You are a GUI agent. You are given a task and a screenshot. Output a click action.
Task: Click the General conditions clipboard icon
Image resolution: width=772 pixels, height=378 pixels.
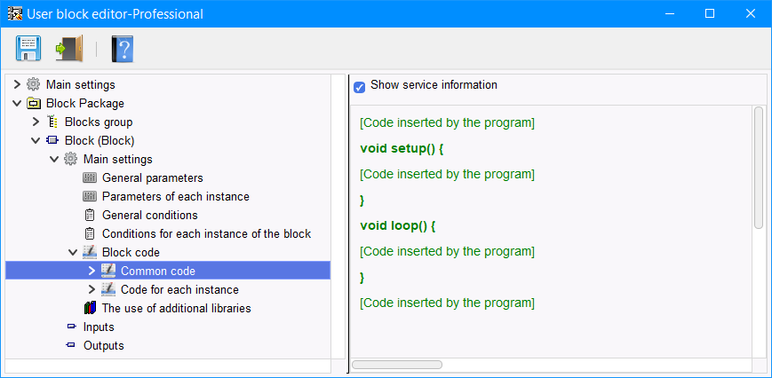pos(89,215)
